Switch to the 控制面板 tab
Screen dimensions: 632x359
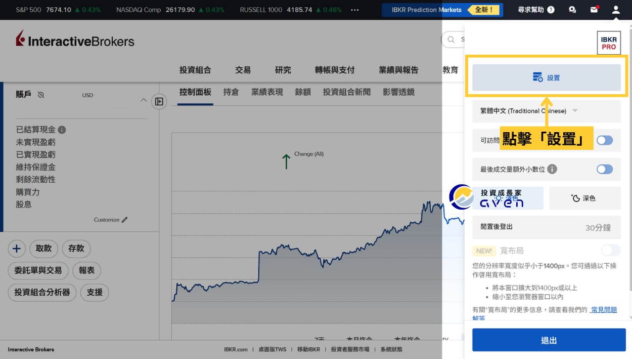195,92
